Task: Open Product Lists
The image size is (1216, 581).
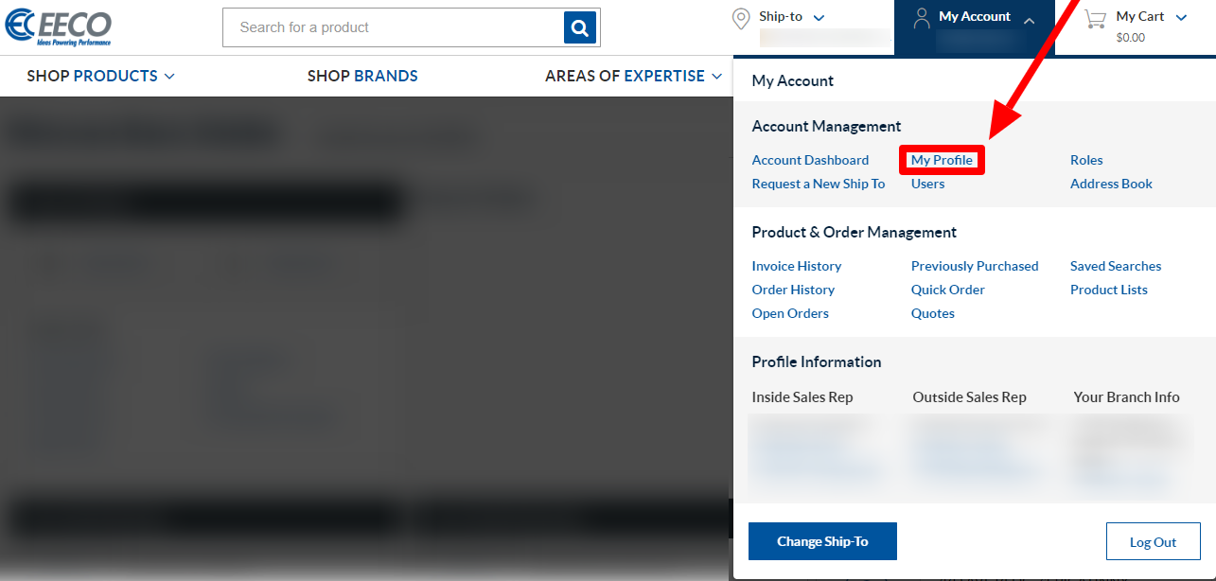Action: point(1109,290)
